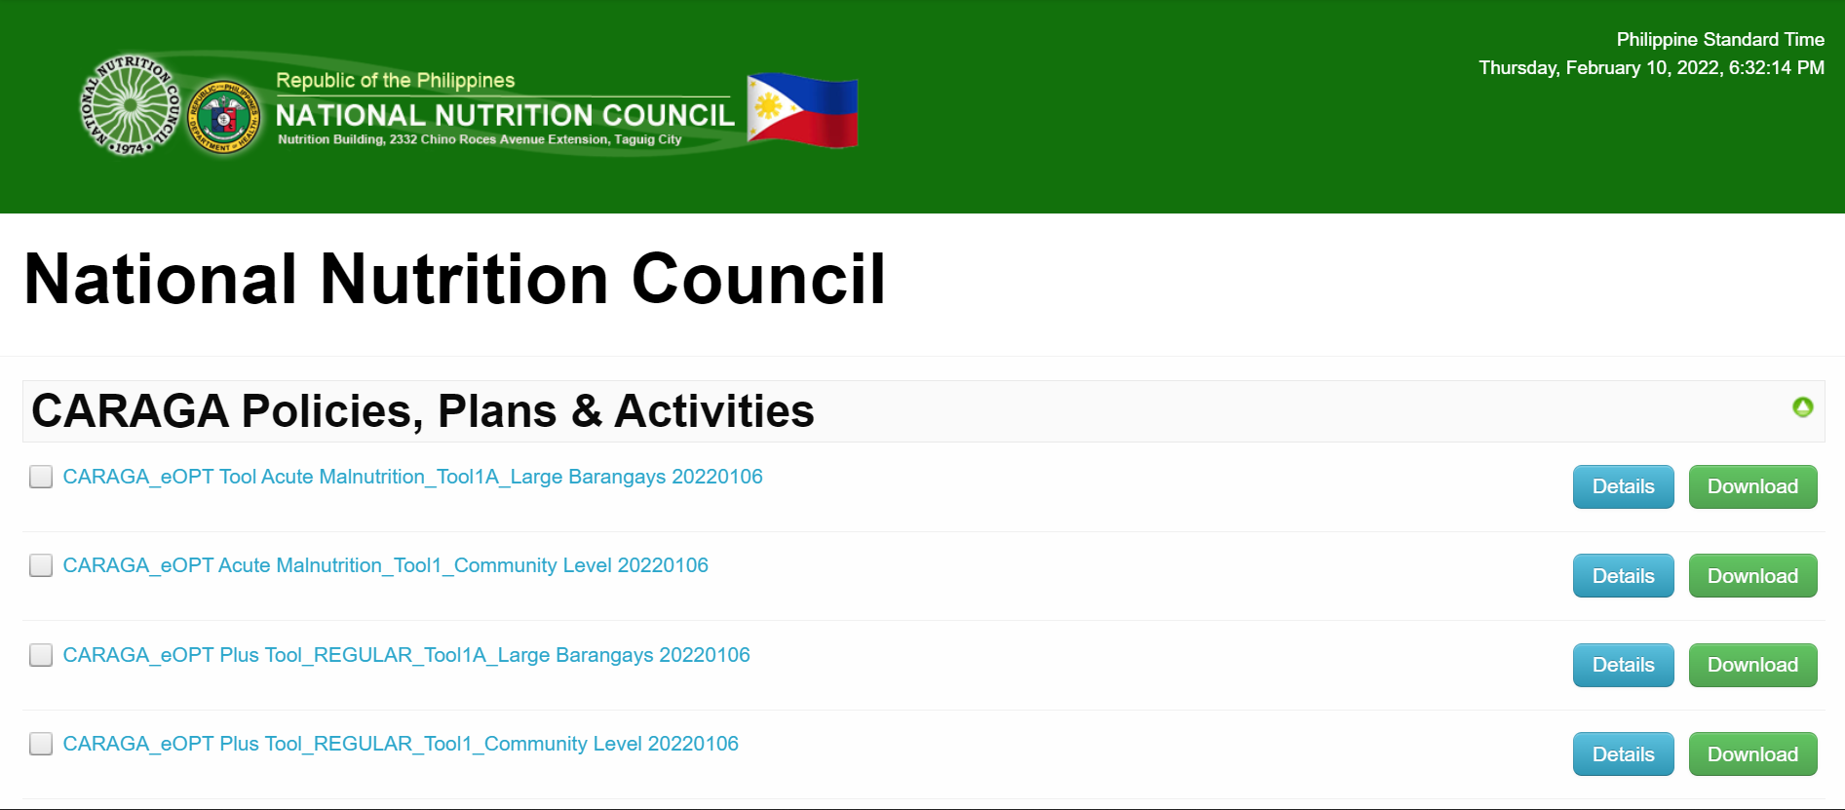Mark checkbox for eOPT Plus REGULAR Tool1 Community
The width and height of the screenshot is (1845, 810).
[x=41, y=744]
